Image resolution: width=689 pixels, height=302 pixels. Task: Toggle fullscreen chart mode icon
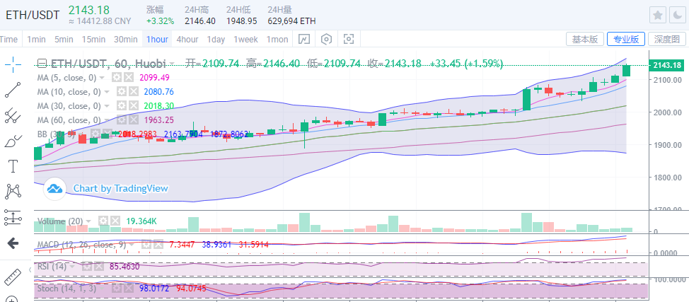349,39
